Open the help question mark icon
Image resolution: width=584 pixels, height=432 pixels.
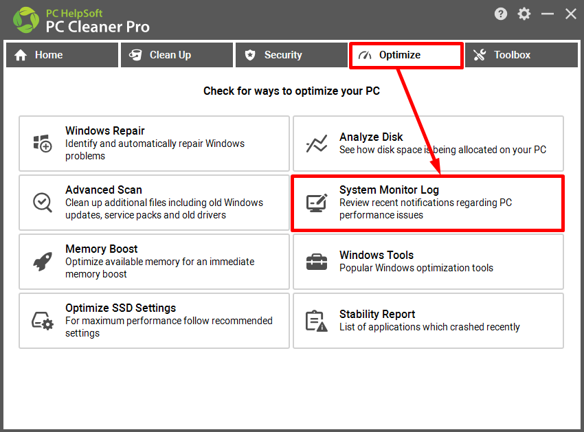point(501,14)
